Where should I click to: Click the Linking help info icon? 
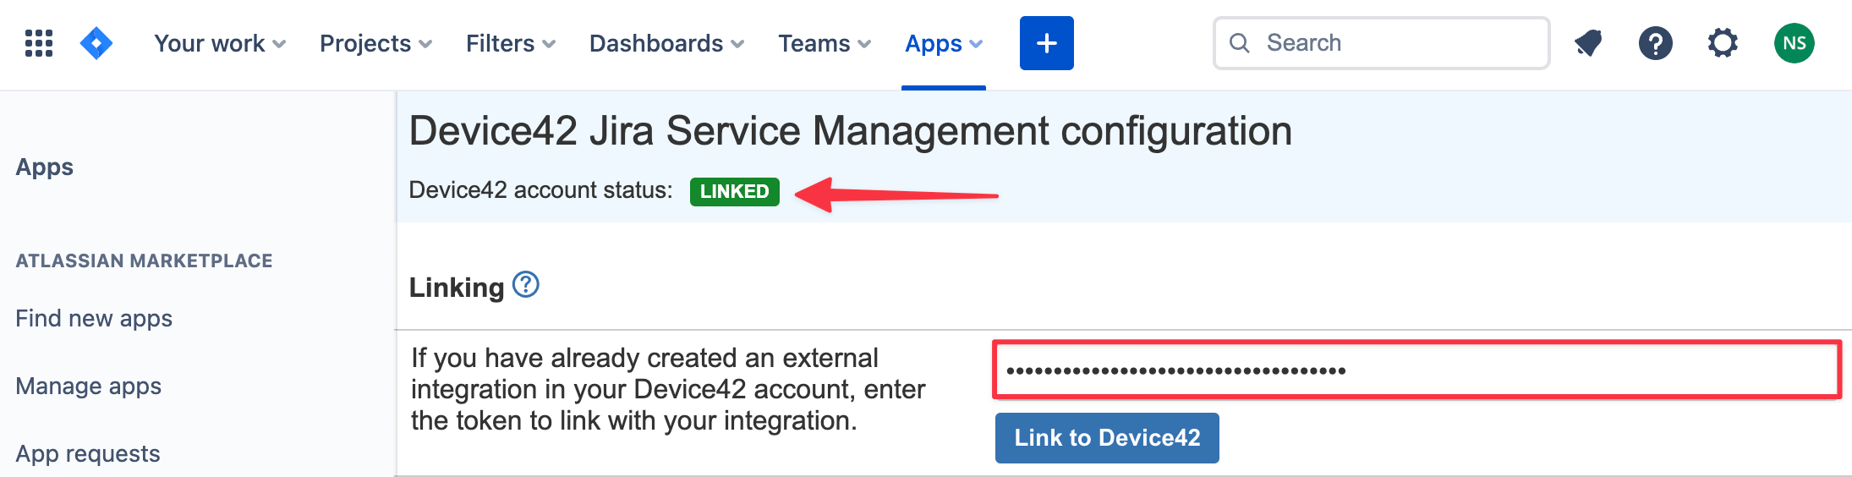526,285
